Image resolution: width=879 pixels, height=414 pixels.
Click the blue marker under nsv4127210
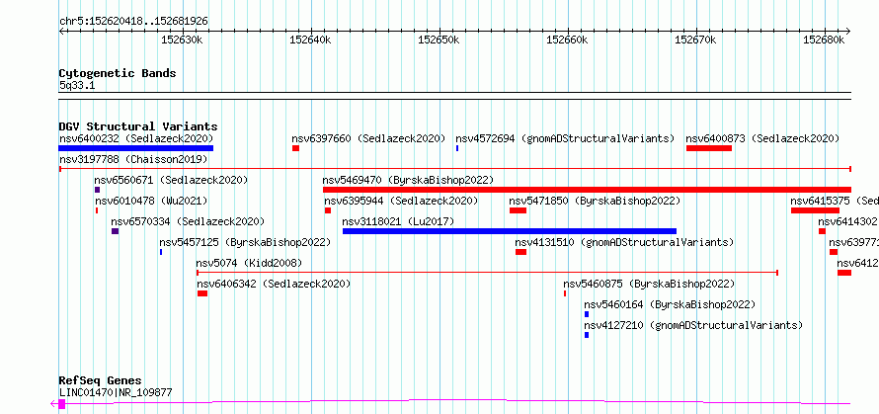587,335
